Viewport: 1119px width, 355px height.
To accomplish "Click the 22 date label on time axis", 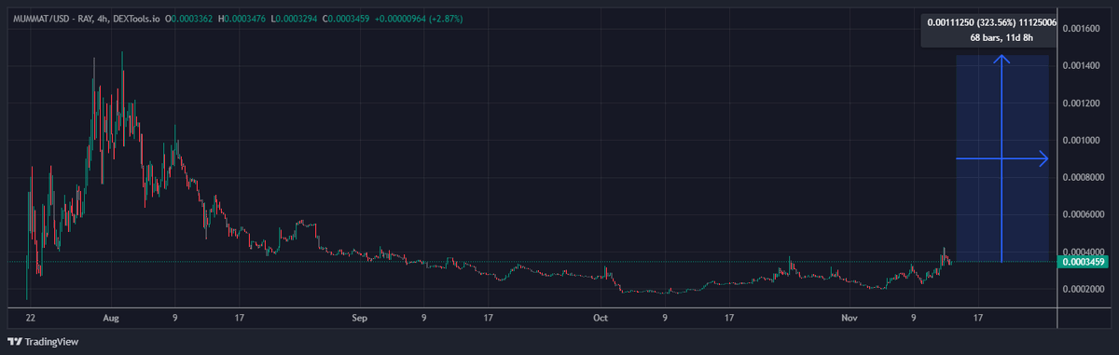I will coord(30,318).
